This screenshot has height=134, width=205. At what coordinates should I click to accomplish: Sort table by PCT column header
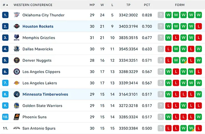(x=147, y=5)
